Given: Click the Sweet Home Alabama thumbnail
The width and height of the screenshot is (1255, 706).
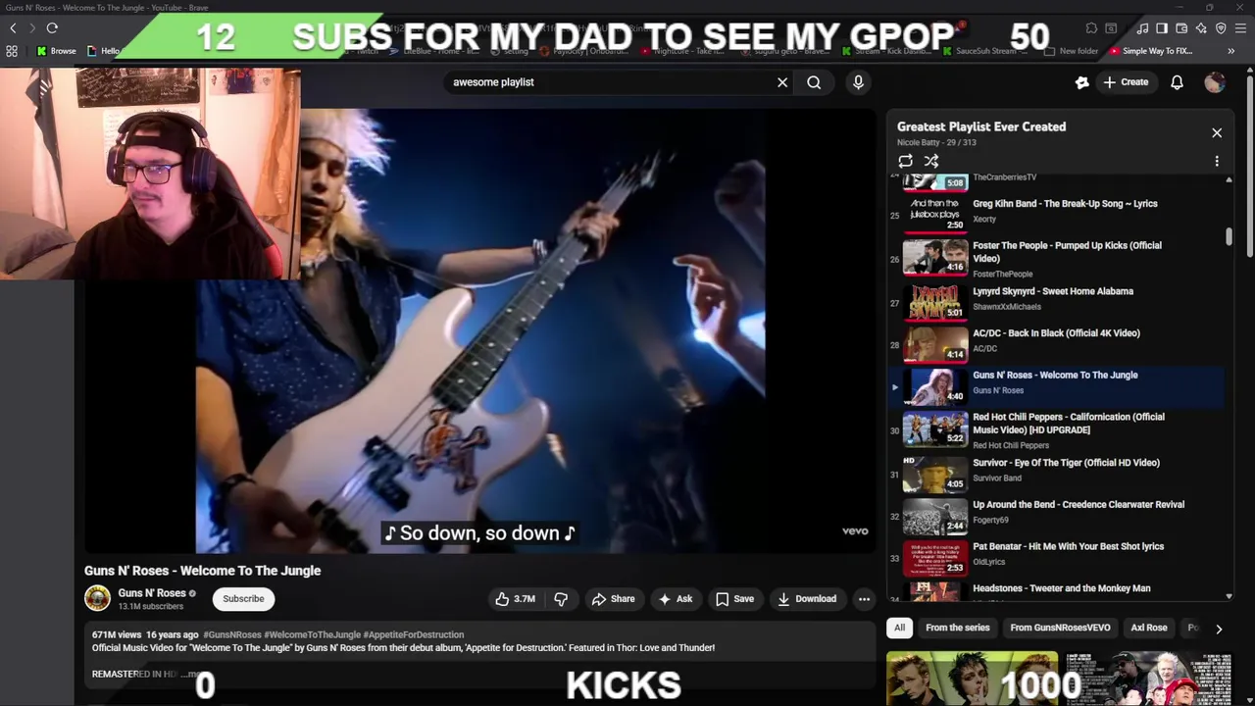Looking at the screenshot, I should point(935,302).
